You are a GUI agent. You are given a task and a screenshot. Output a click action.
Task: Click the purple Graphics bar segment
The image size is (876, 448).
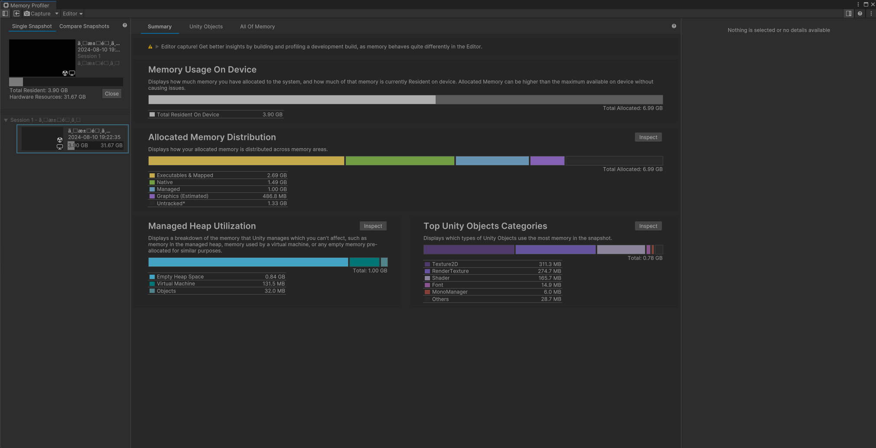[547, 161]
